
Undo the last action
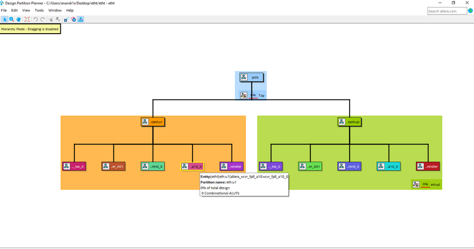[36, 19]
